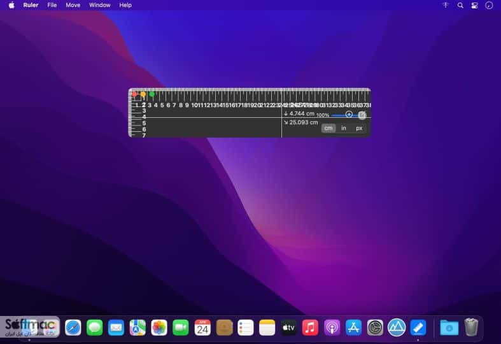
Task: Switch ruler units to inches
Action: click(x=344, y=128)
